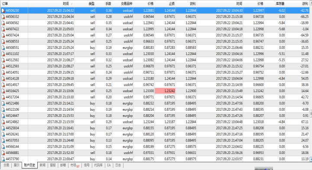Open the 代码库 tab
Screen dimensions: 312x170
(98, 165)
